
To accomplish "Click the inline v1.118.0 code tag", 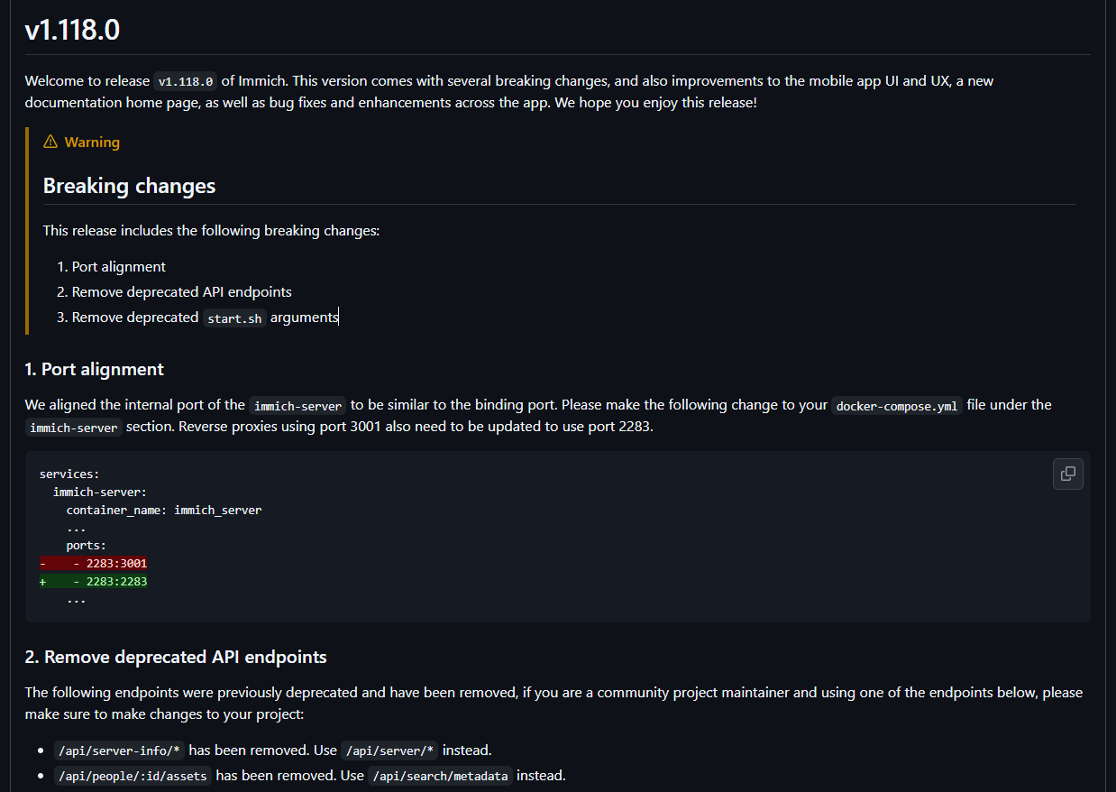I will pyautogui.click(x=186, y=81).
